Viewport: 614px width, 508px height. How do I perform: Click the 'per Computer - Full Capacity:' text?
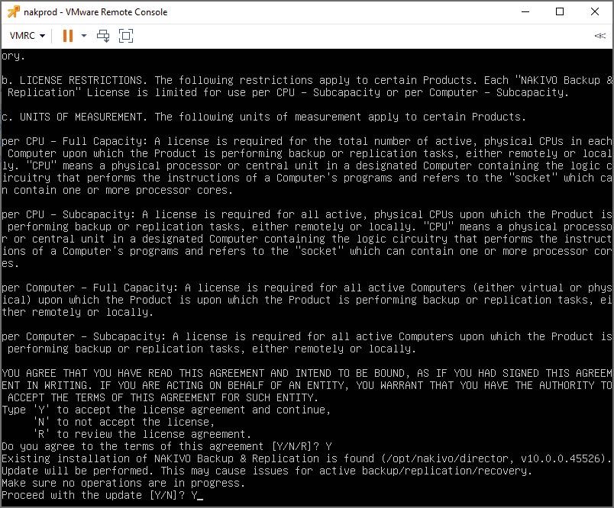(89, 288)
